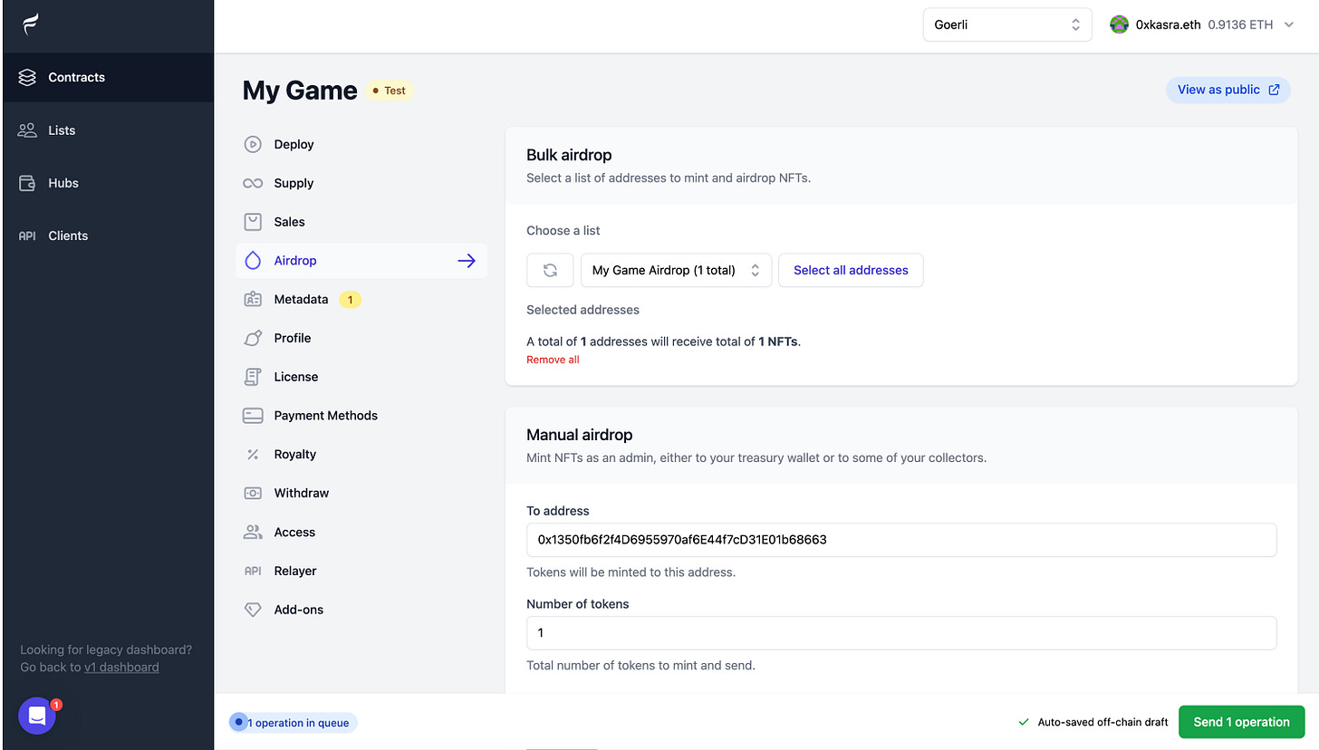The image size is (1319, 750).
Task: Click the 0xkasra.eth account name
Action: pos(1169,25)
